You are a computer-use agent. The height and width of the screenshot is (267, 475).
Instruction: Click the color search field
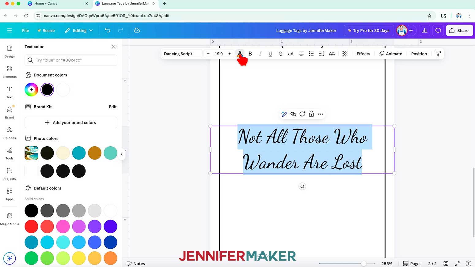[x=71, y=60]
